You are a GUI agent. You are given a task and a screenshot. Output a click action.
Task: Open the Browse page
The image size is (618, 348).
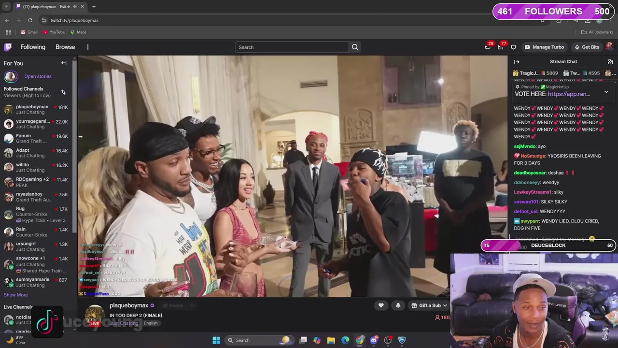coord(65,47)
